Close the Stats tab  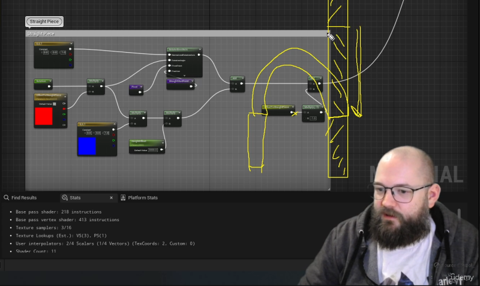(111, 197)
